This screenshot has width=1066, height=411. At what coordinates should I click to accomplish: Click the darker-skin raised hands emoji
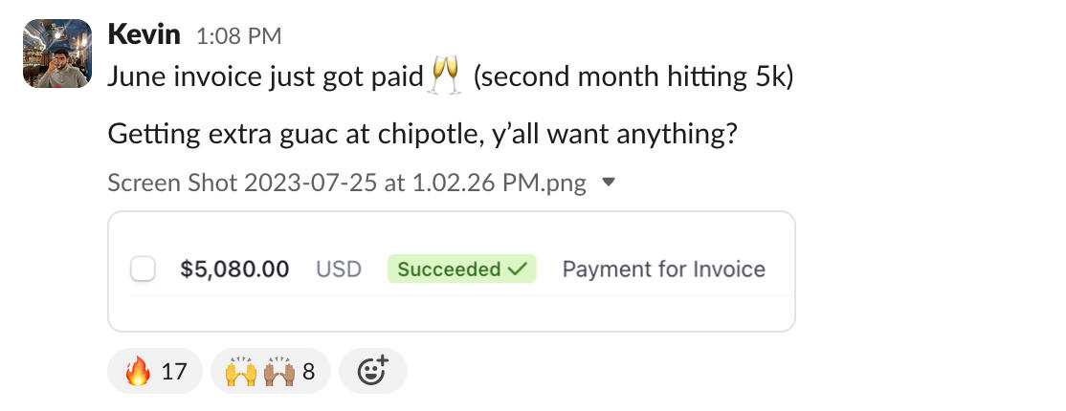point(280,371)
